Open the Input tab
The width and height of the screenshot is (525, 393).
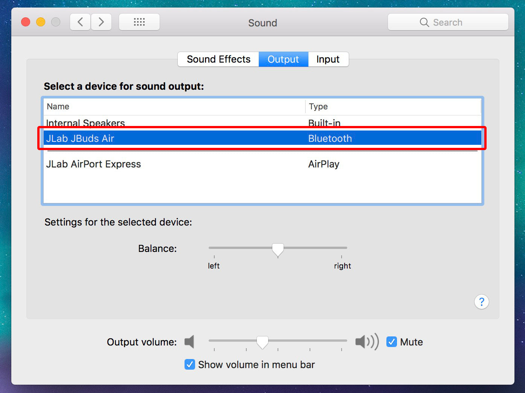coord(328,59)
